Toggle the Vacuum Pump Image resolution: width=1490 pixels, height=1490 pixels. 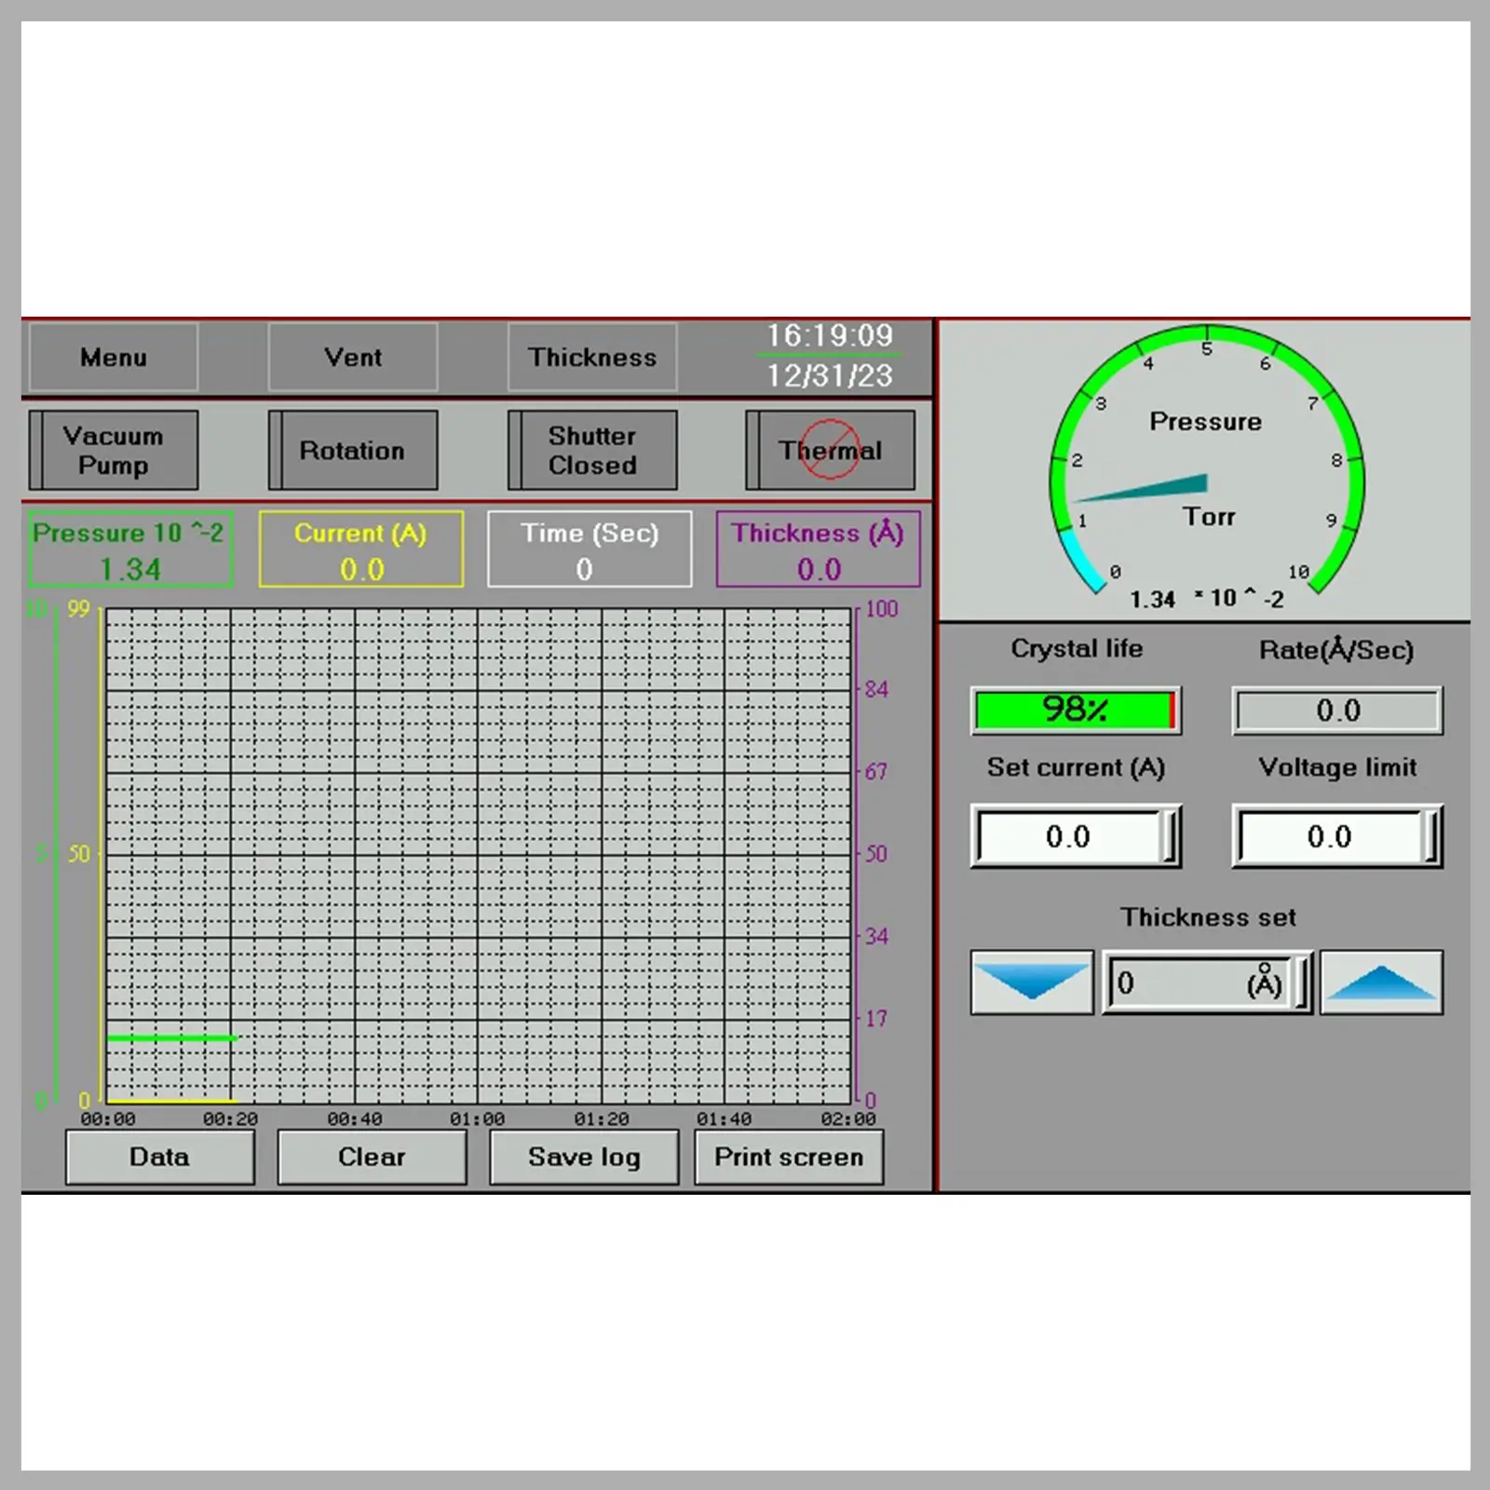point(114,451)
